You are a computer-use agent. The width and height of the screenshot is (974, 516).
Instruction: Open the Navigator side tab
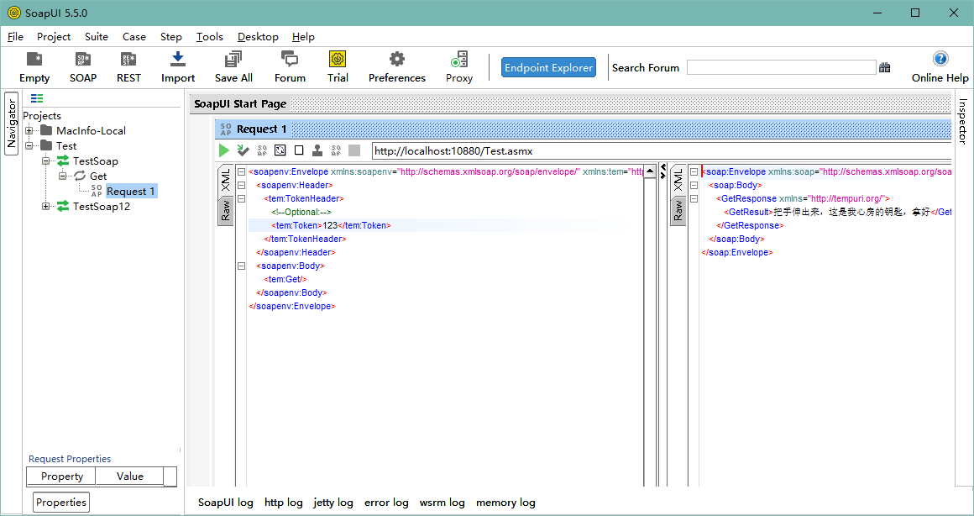coord(11,124)
